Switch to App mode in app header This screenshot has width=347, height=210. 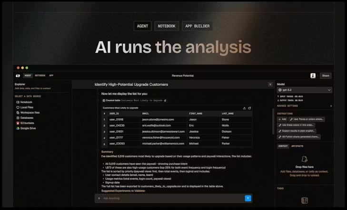tap(51, 76)
